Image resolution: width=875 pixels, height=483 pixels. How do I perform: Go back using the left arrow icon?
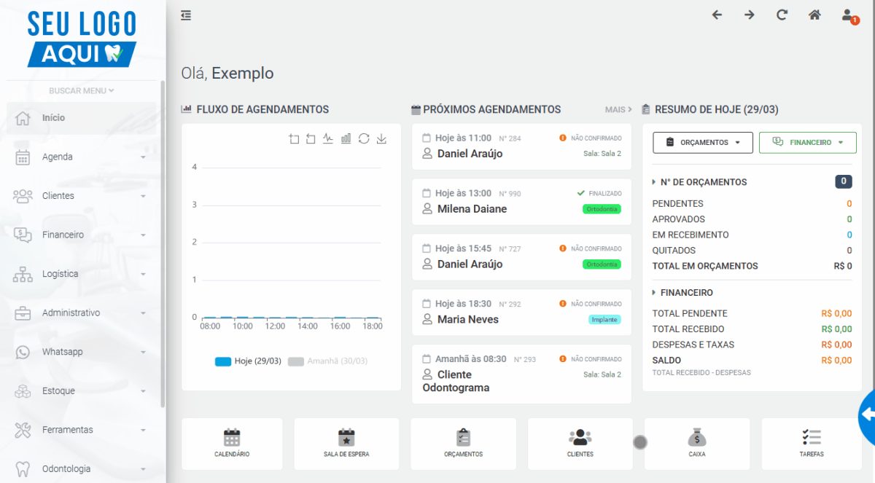point(717,15)
